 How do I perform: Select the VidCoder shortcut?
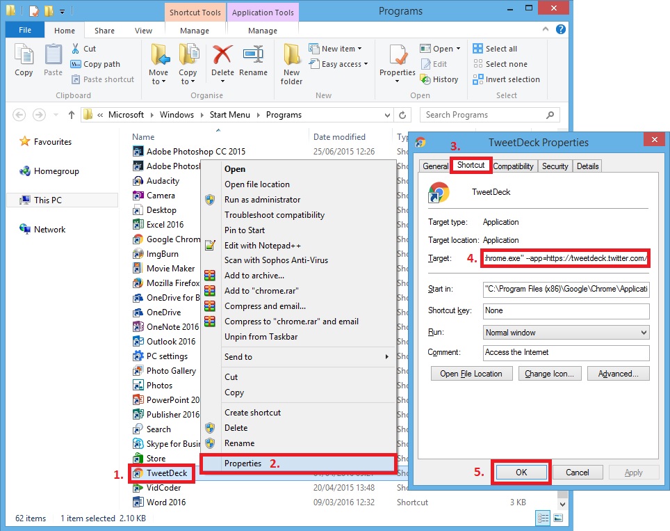click(157, 487)
